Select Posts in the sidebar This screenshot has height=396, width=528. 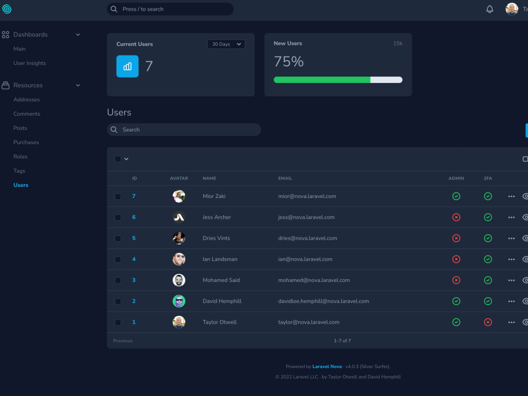[x=20, y=128]
